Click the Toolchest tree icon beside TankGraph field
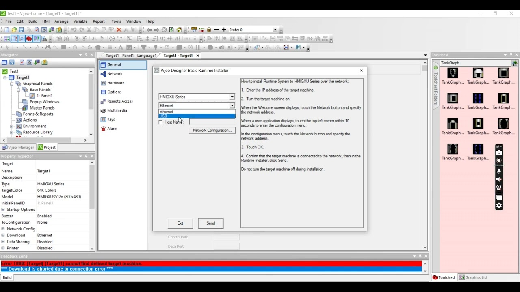This screenshot has width=520, height=292. click(x=515, y=63)
